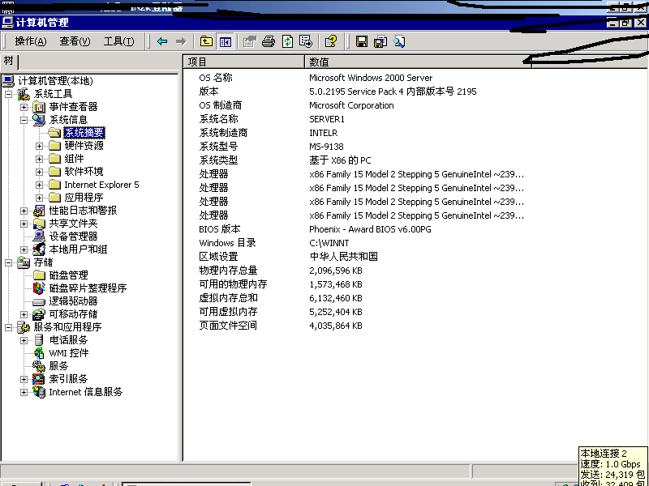Expand the 应用程序 folder
649x486 pixels.
(39, 198)
